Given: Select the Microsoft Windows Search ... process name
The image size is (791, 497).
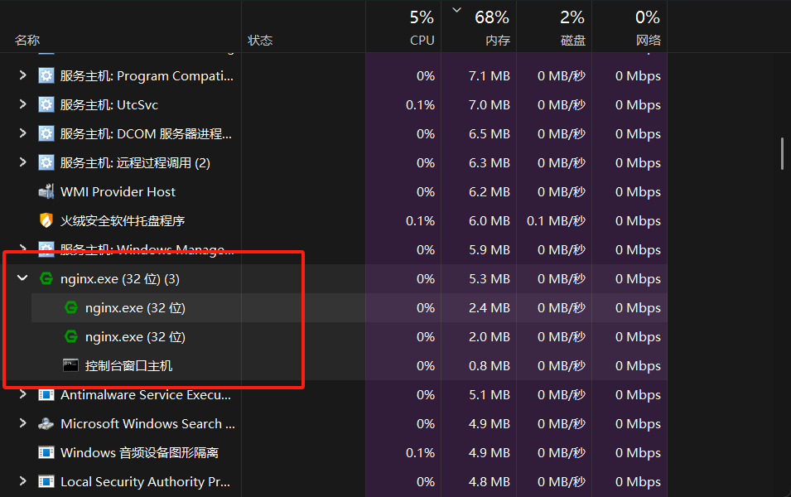Looking at the screenshot, I should (x=147, y=424).
